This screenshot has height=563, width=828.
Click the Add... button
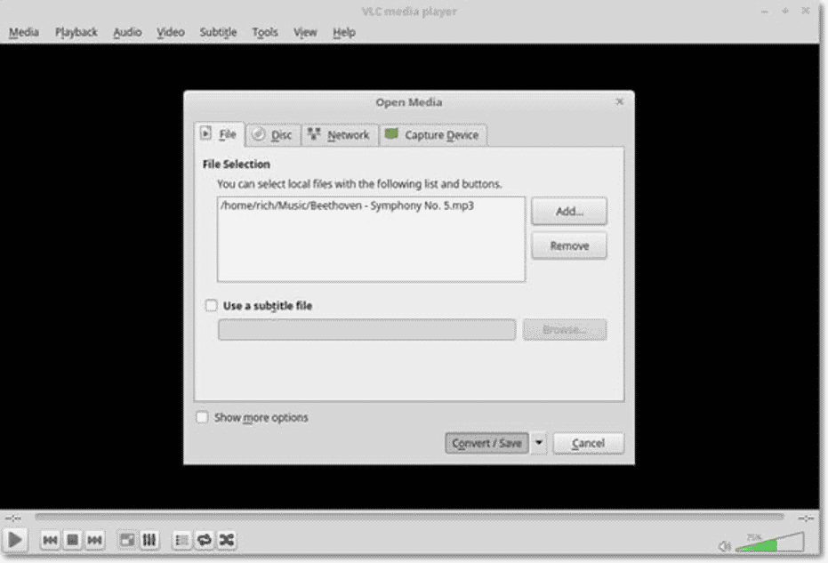(568, 211)
